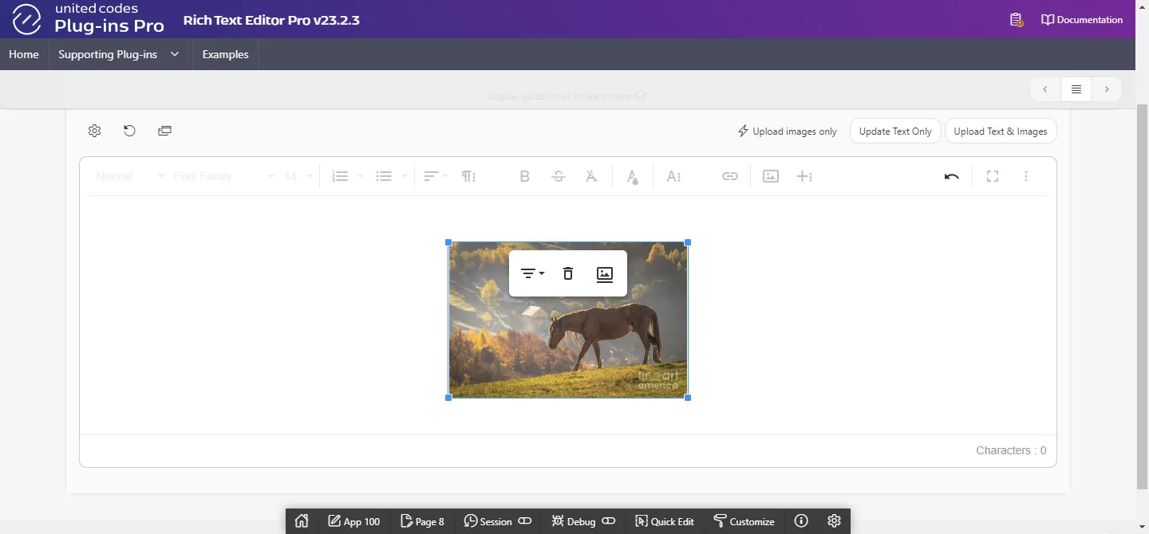Screen dimensions: 1149x534
Task: Open image alt text option in popup
Action: pyautogui.click(x=605, y=273)
